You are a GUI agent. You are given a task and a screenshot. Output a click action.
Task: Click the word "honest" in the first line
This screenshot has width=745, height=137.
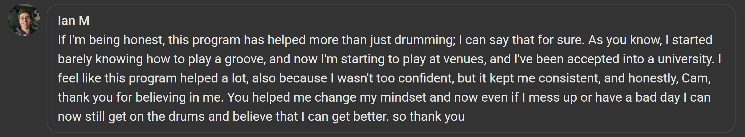(144, 40)
